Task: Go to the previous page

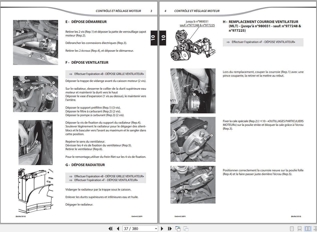Action: (118, 229)
